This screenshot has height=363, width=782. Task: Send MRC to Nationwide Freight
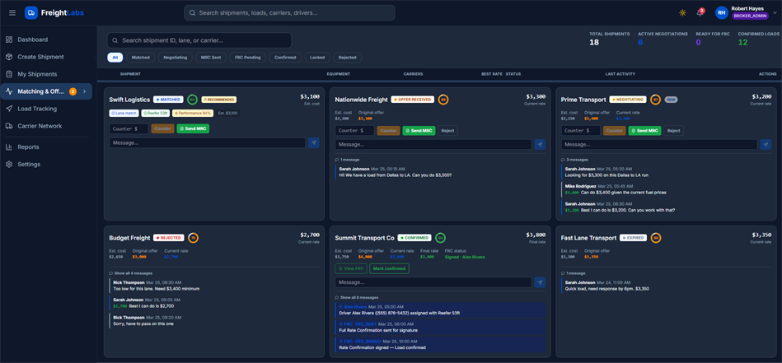419,130
